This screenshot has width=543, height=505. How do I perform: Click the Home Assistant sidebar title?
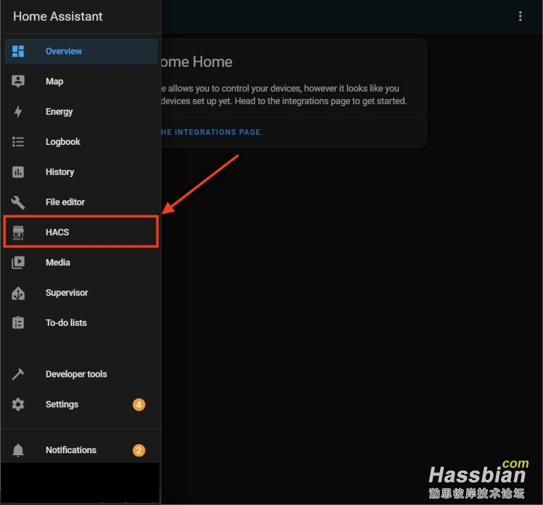(x=58, y=16)
